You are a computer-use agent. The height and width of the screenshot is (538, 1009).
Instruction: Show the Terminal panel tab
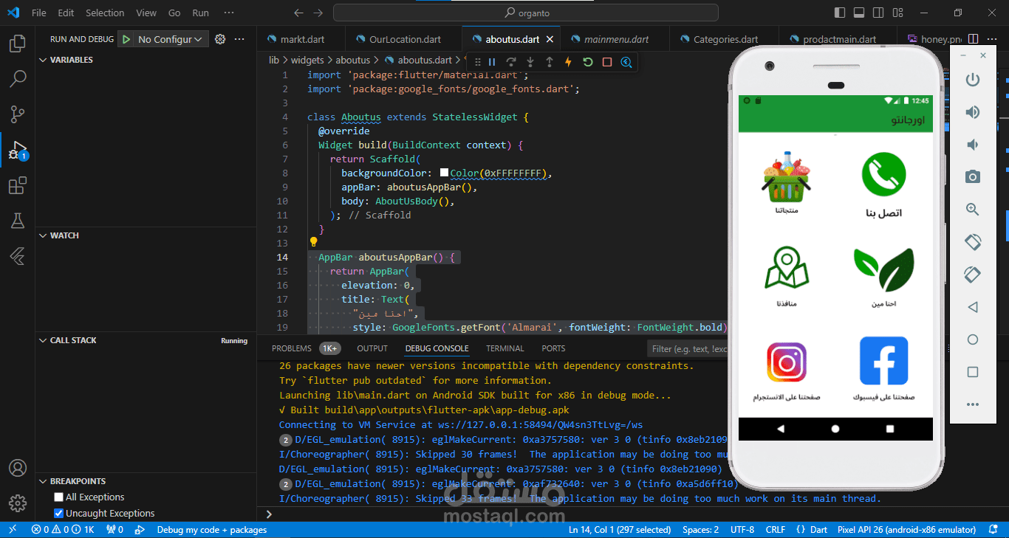[x=505, y=348]
